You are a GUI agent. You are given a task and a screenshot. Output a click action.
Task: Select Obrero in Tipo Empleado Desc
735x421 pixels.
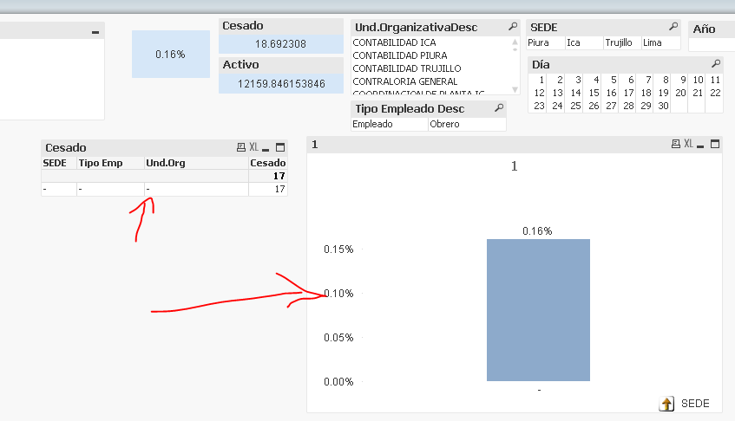pyautogui.click(x=467, y=124)
